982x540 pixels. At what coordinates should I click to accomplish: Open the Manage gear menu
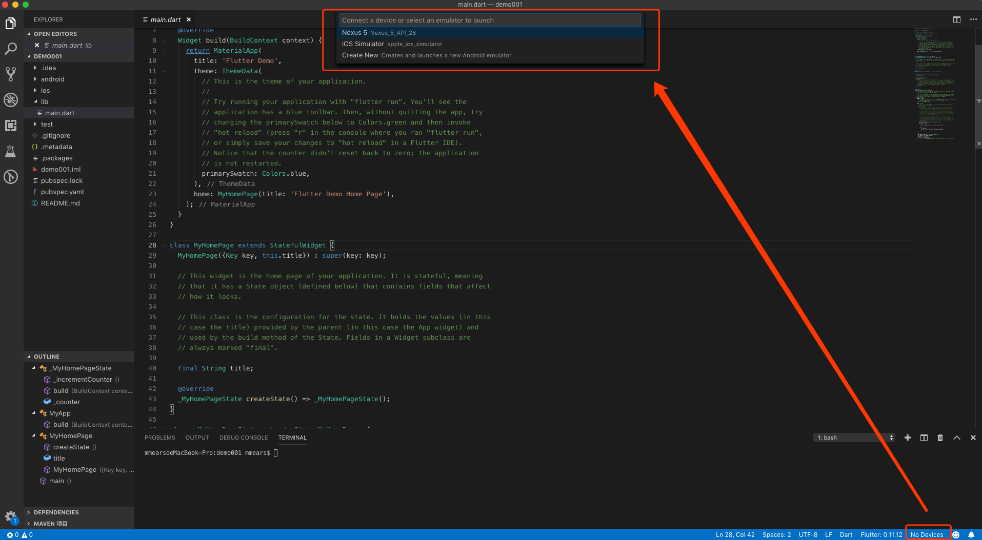(11, 516)
